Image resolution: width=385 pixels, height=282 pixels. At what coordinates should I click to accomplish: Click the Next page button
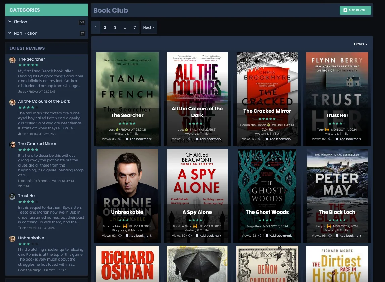pos(148,27)
